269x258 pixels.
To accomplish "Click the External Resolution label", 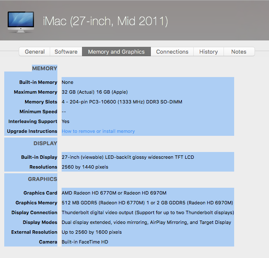I will (34, 232).
